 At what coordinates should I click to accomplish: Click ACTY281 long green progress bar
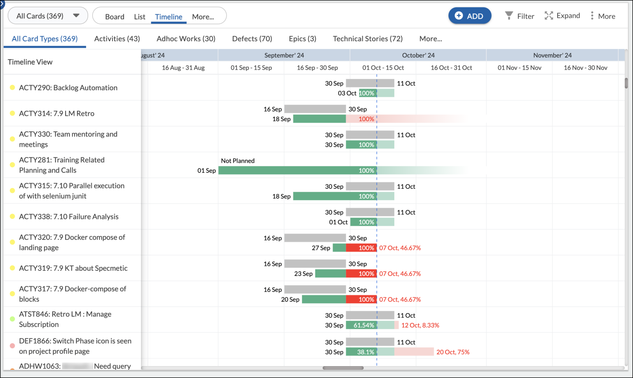(x=298, y=170)
